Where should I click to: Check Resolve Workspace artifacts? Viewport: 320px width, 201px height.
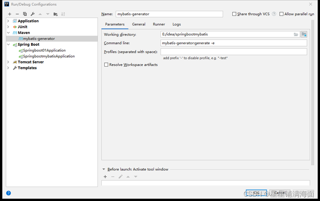click(x=106, y=65)
